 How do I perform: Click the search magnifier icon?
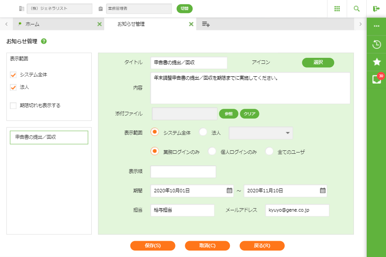pyautogui.click(x=356, y=9)
